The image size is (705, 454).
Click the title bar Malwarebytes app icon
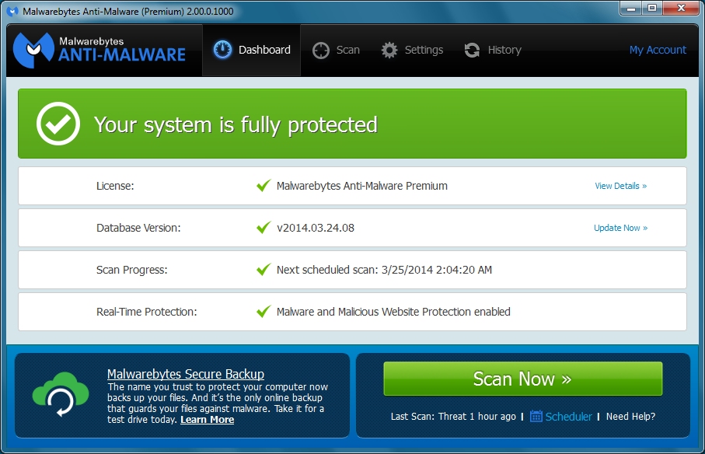pyautogui.click(x=12, y=11)
